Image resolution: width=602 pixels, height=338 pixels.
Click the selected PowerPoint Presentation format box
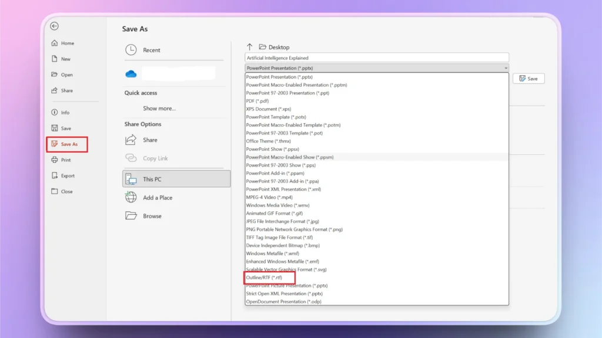tap(377, 68)
